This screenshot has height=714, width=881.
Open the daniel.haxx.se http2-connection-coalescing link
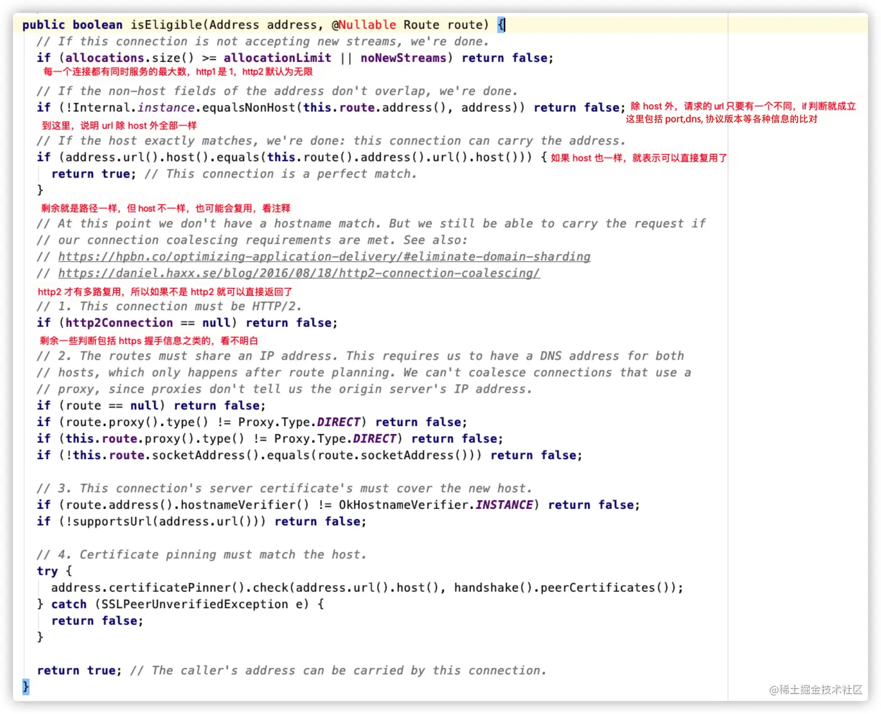click(x=299, y=273)
